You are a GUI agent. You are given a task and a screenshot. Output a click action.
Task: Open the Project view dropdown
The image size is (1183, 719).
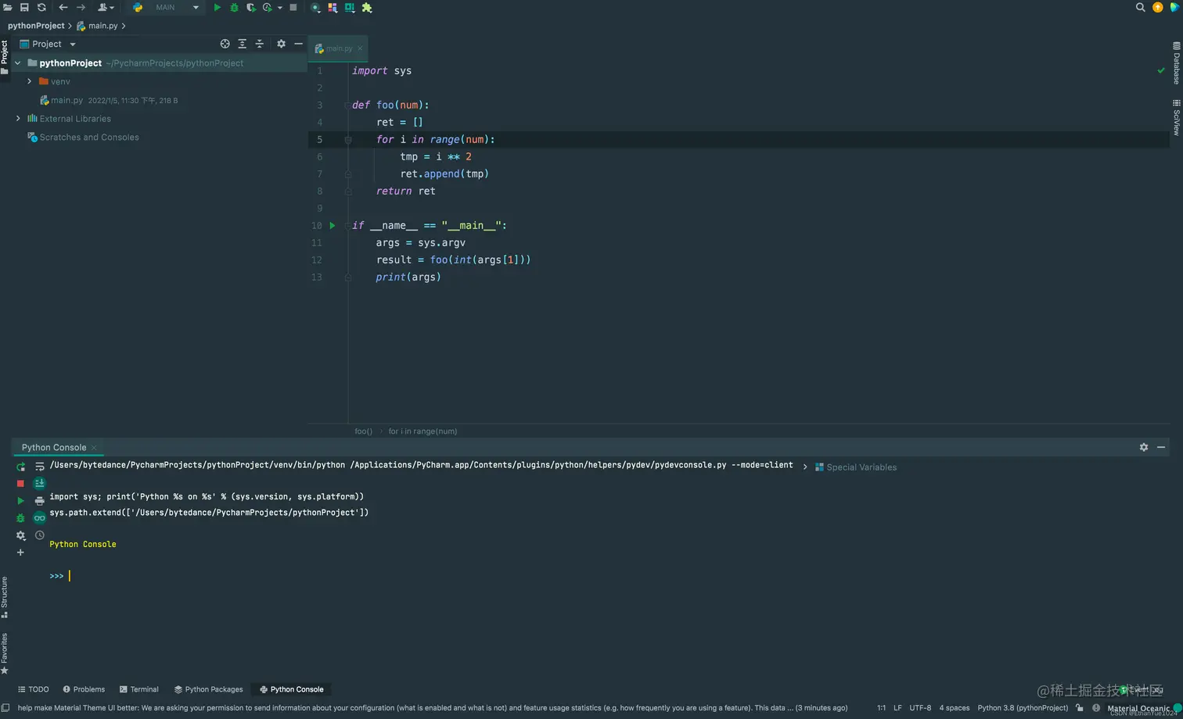tap(48, 44)
